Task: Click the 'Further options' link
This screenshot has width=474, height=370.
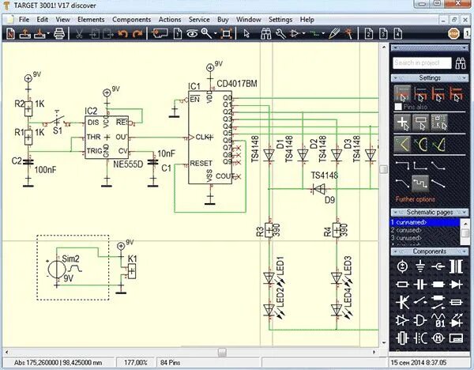Action: (x=416, y=200)
